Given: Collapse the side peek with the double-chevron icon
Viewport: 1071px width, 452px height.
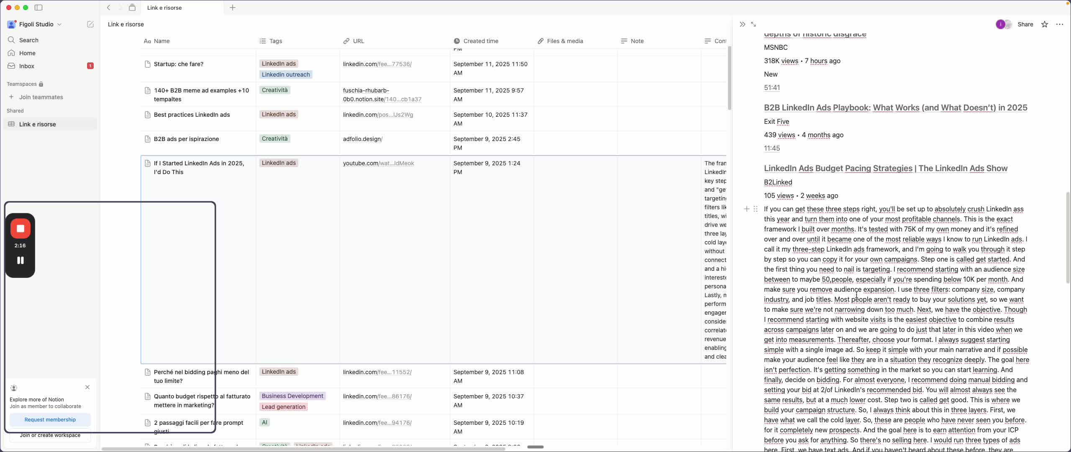Looking at the screenshot, I should pyautogui.click(x=742, y=24).
